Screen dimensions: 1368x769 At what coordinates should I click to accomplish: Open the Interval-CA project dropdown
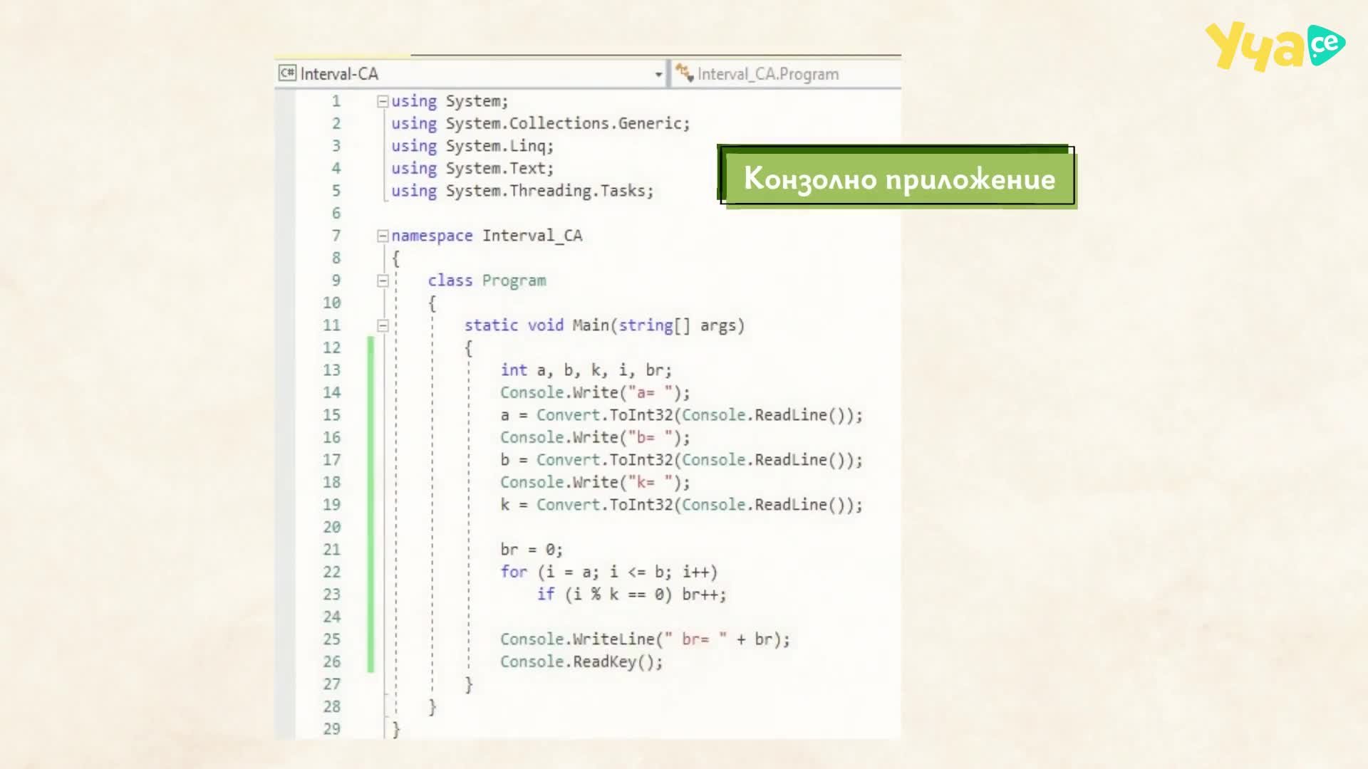[470, 74]
